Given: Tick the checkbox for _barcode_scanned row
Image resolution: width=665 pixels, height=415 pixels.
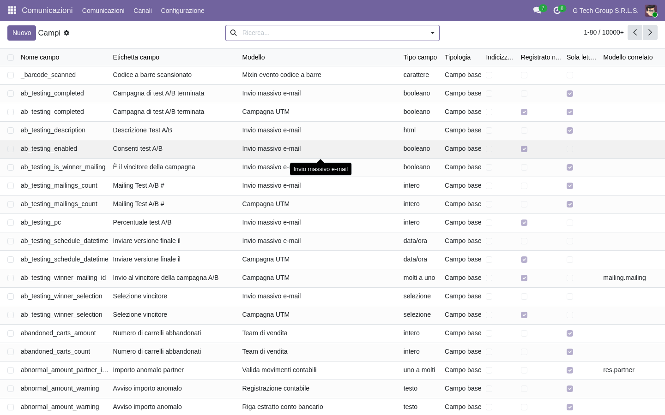Looking at the screenshot, I should pyautogui.click(x=11, y=75).
